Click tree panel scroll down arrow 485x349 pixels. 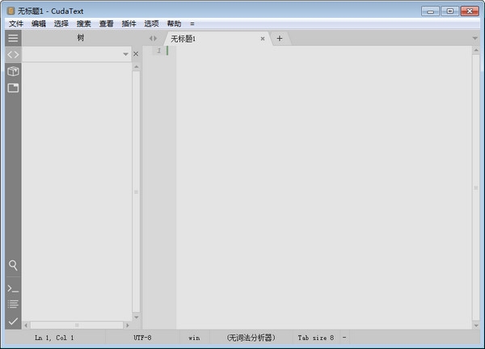point(136,317)
